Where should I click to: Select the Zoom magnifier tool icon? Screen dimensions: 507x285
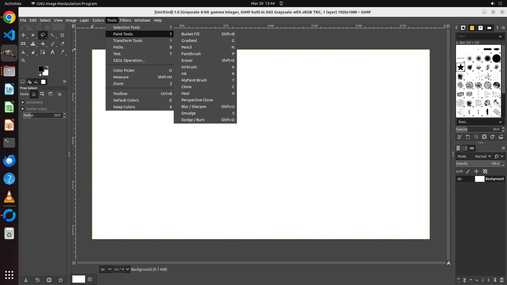[x=23, y=60]
